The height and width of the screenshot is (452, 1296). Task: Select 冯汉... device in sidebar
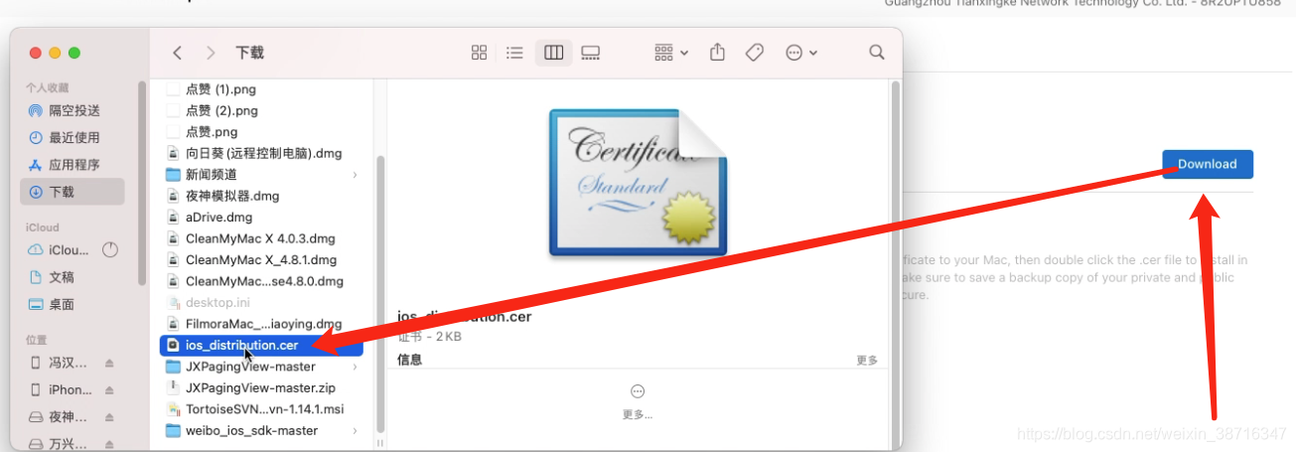click(60, 363)
